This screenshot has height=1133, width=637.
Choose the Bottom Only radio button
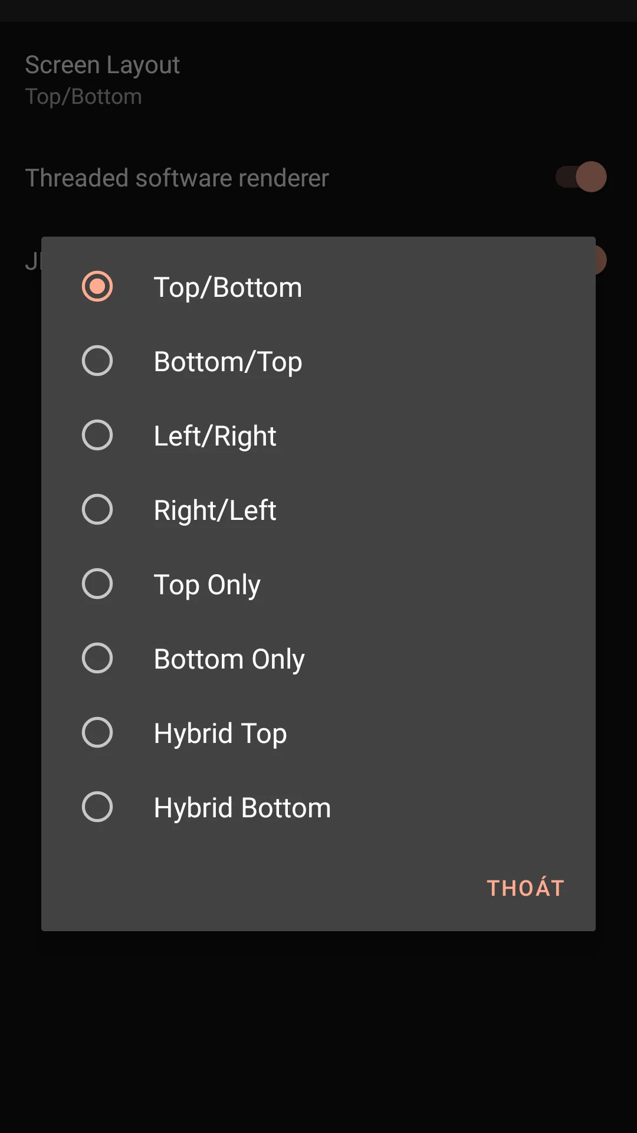[x=97, y=659]
